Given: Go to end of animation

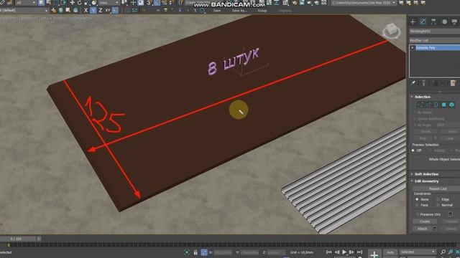Looking at the screenshot, I should coord(359,252).
